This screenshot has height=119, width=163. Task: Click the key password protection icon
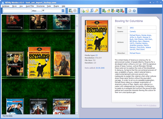click(96, 11)
